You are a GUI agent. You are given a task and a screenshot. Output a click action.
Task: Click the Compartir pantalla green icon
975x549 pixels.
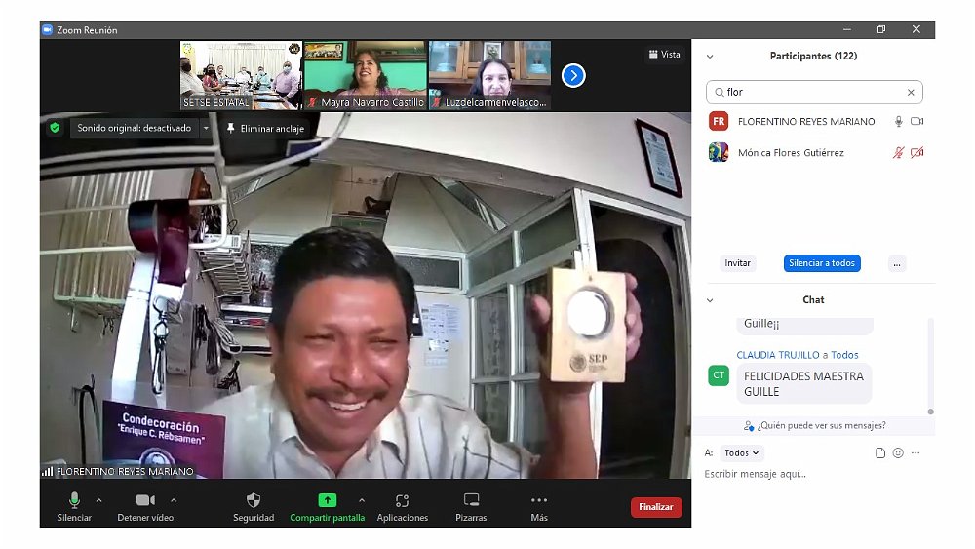point(328,500)
